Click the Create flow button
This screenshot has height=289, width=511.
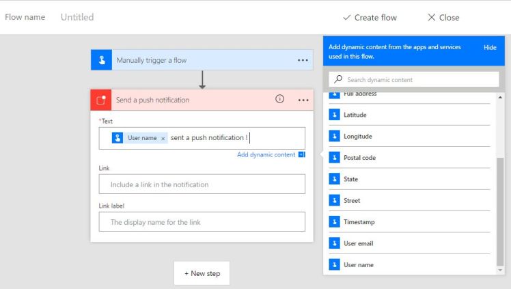pyautogui.click(x=370, y=17)
